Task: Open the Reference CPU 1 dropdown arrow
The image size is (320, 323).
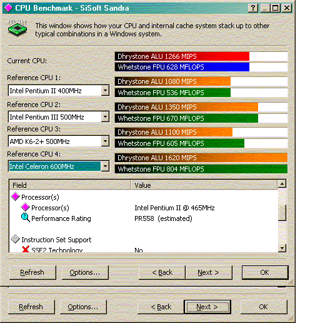Action: 105,91
